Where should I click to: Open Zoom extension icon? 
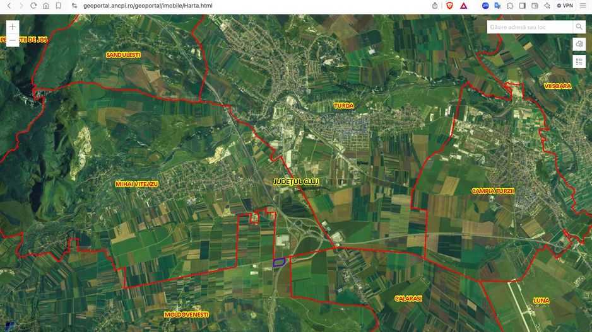point(485,6)
